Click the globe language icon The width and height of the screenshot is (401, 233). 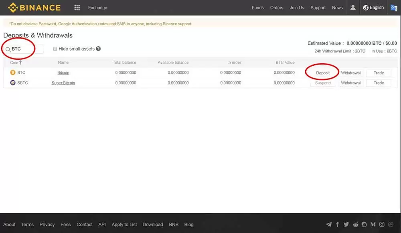[366, 8]
